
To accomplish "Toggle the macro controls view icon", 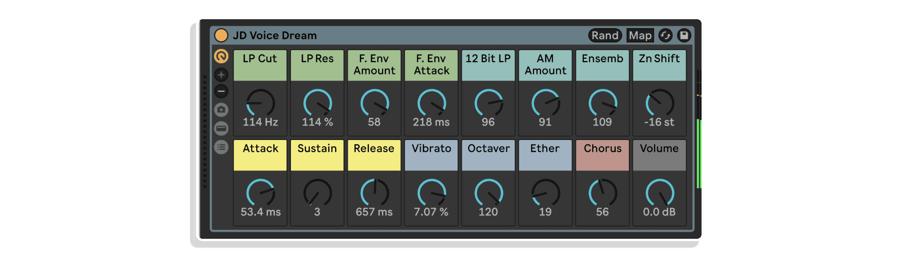I will pos(221,56).
